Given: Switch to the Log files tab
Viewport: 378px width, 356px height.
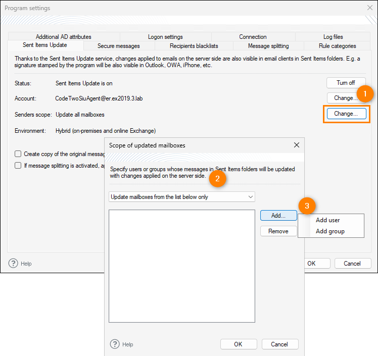Looking at the screenshot, I should tap(333, 37).
